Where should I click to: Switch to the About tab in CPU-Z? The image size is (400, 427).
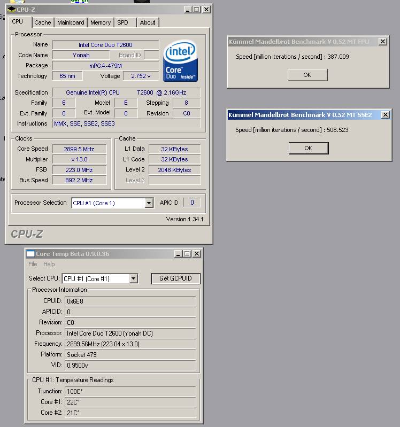point(148,22)
